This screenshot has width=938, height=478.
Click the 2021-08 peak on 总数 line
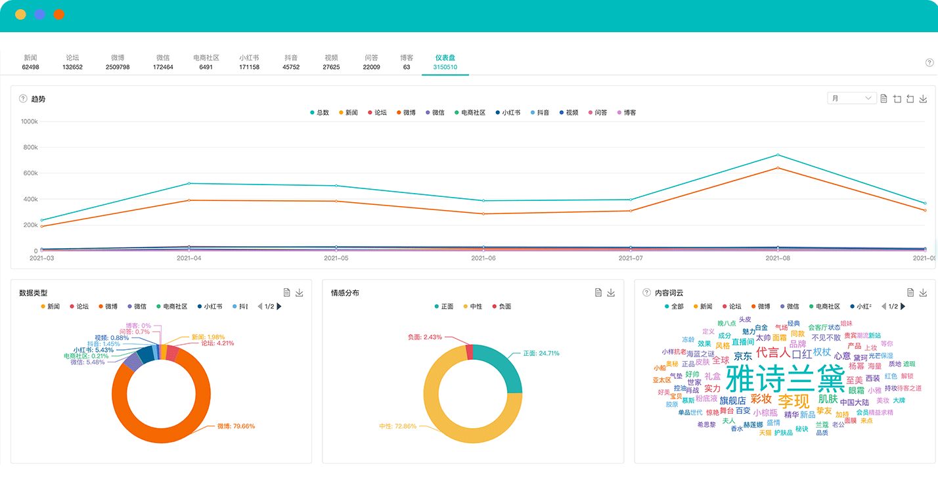tap(778, 155)
